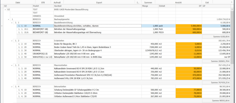Click the Menge column header
The width and height of the screenshot is (236, 103).
pos(150,6)
